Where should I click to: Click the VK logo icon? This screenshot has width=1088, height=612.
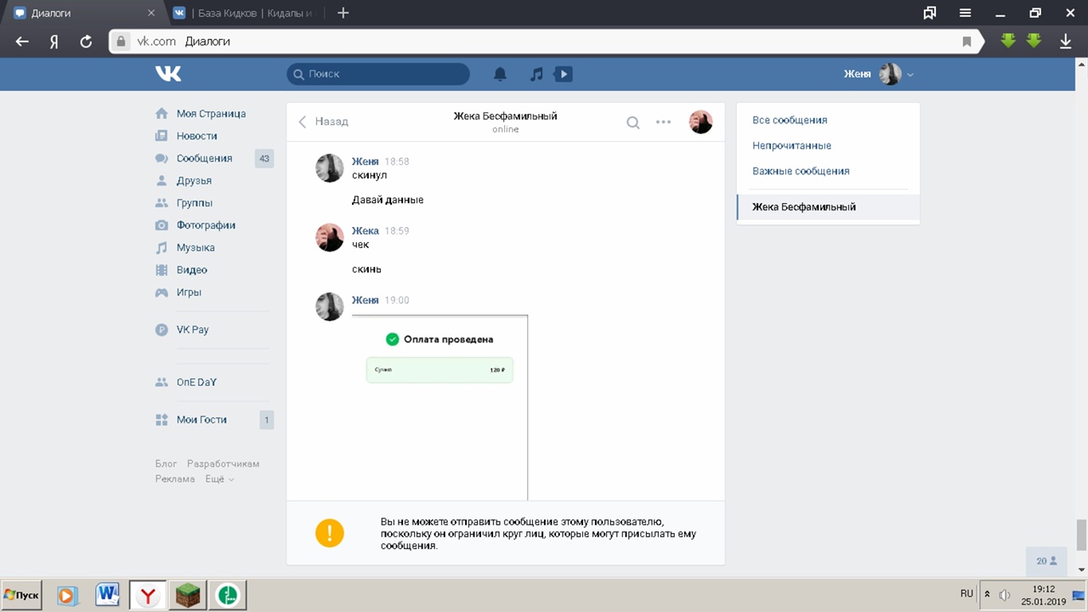click(168, 74)
